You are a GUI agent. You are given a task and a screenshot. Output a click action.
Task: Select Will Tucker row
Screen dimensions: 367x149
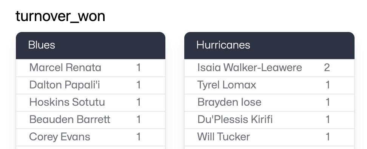[270, 137]
